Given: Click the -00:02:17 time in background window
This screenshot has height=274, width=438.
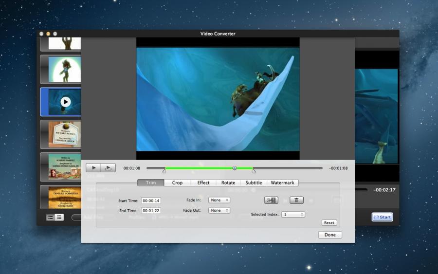Looking at the screenshot, I should [384, 190].
